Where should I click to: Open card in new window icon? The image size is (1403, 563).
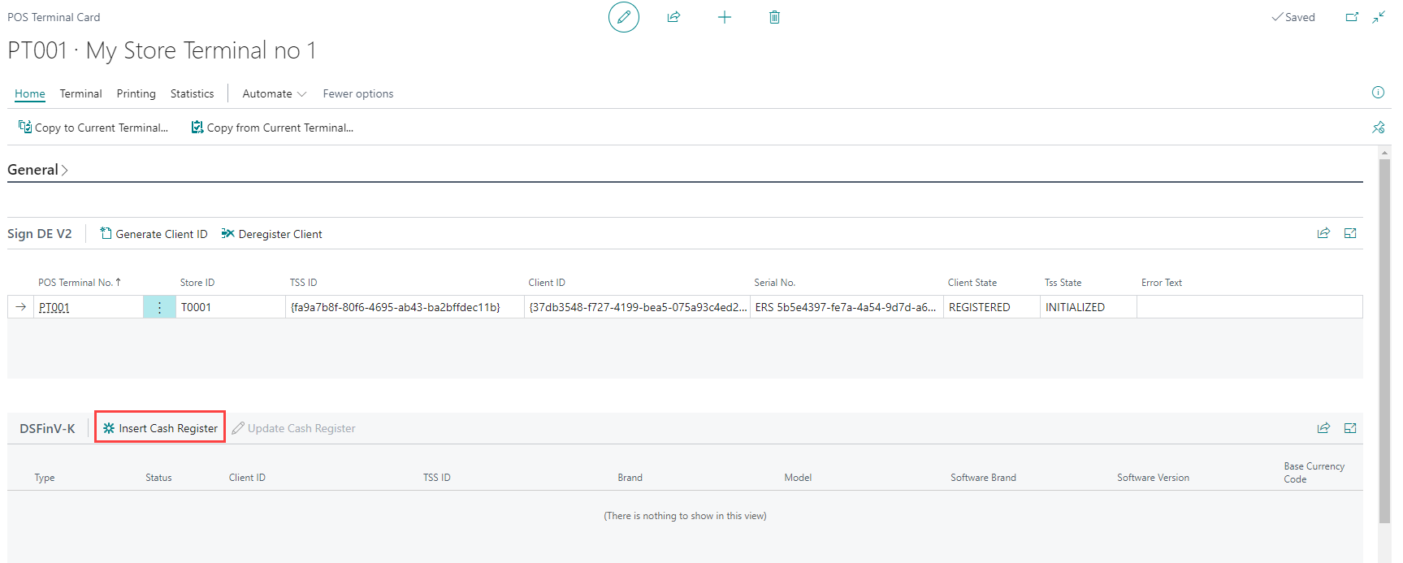pyautogui.click(x=1352, y=17)
